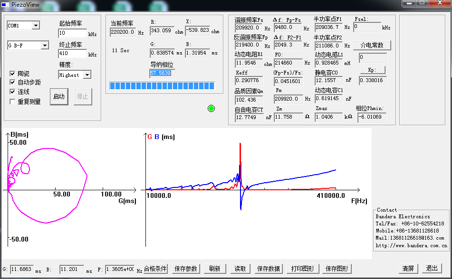Image resolution: width=452 pixels, height=279 pixels.
Task: Click the 介电常数 result field
Action: (x=373, y=58)
